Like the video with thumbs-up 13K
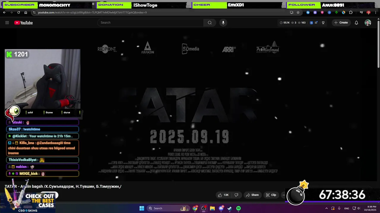380x213 pixels. click(x=223, y=195)
